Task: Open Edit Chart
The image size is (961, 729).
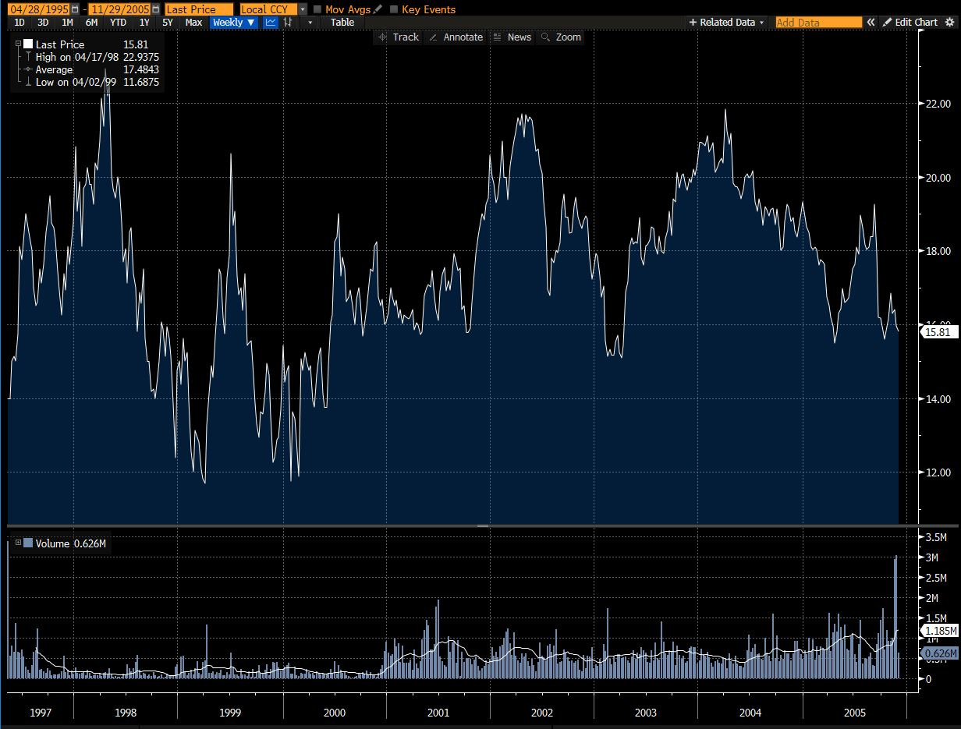Action: 910,23
